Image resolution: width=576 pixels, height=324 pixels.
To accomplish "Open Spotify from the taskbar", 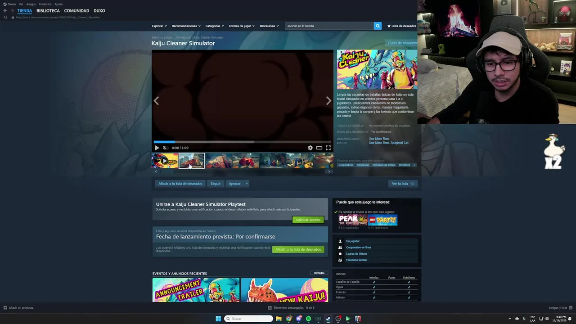I will click(x=308, y=319).
